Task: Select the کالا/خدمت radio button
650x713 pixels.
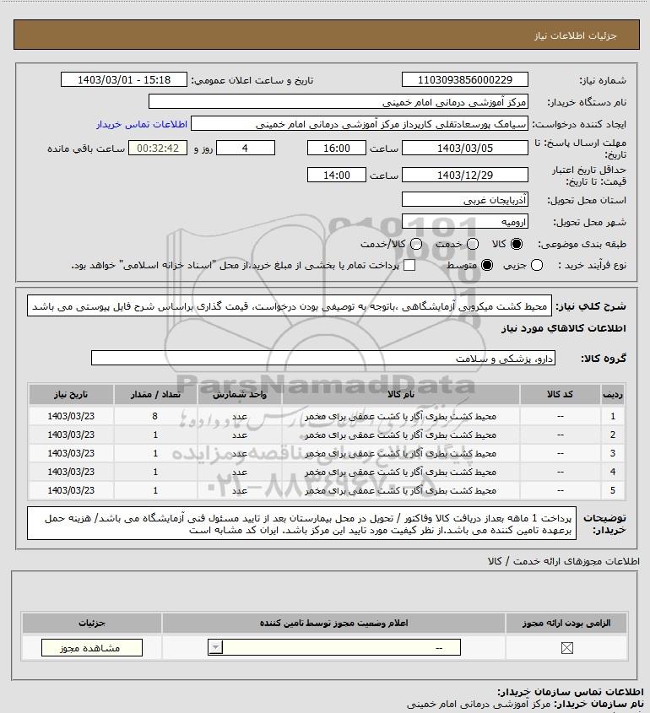Action: (415, 244)
